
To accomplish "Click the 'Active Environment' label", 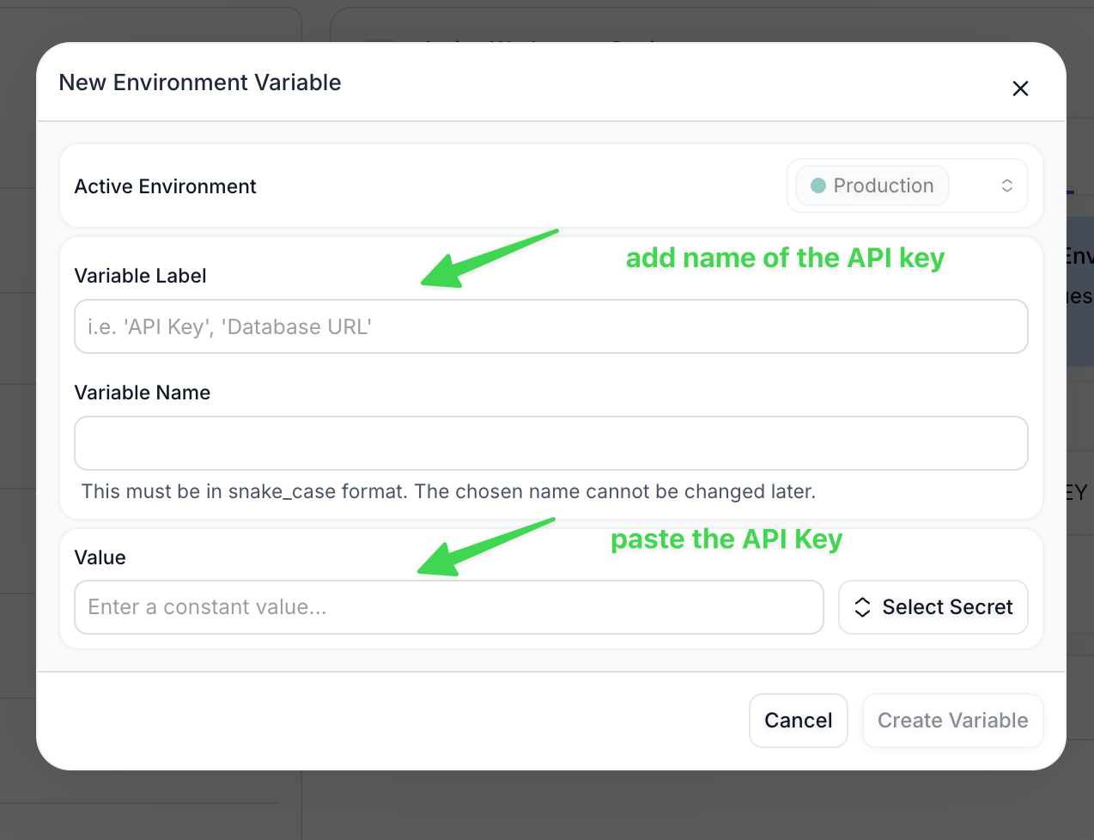I will [166, 186].
